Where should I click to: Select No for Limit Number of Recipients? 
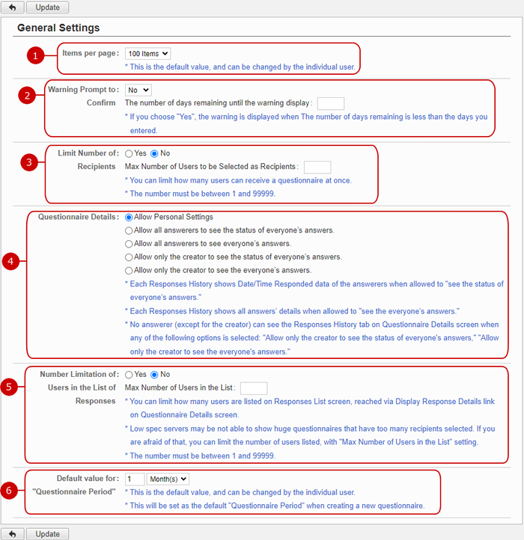click(154, 153)
